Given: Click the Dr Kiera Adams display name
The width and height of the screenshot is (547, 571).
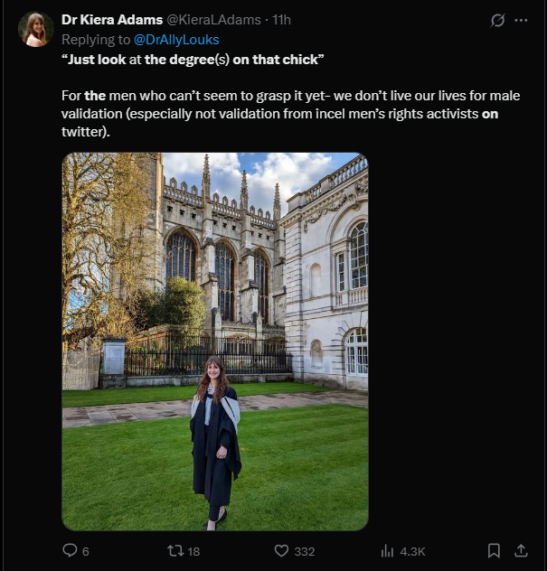Looking at the screenshot, I should point(112,20).
